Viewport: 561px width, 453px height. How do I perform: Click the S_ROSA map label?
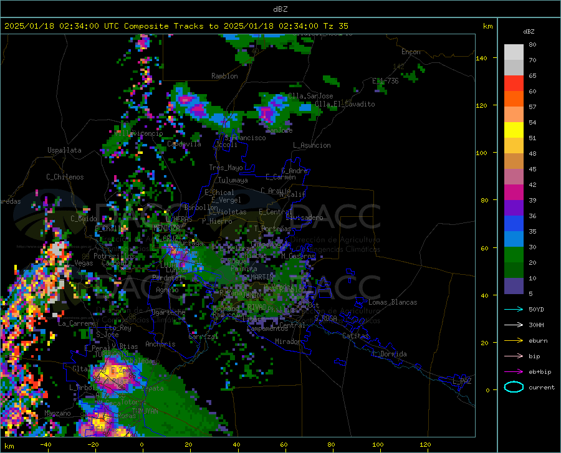(325, 318)
